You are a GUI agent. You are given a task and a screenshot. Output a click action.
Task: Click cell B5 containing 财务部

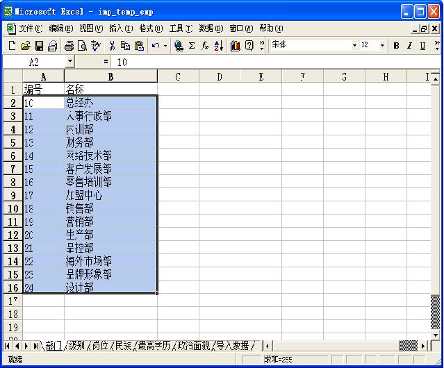pyautogui.click(x=110, y=142)
